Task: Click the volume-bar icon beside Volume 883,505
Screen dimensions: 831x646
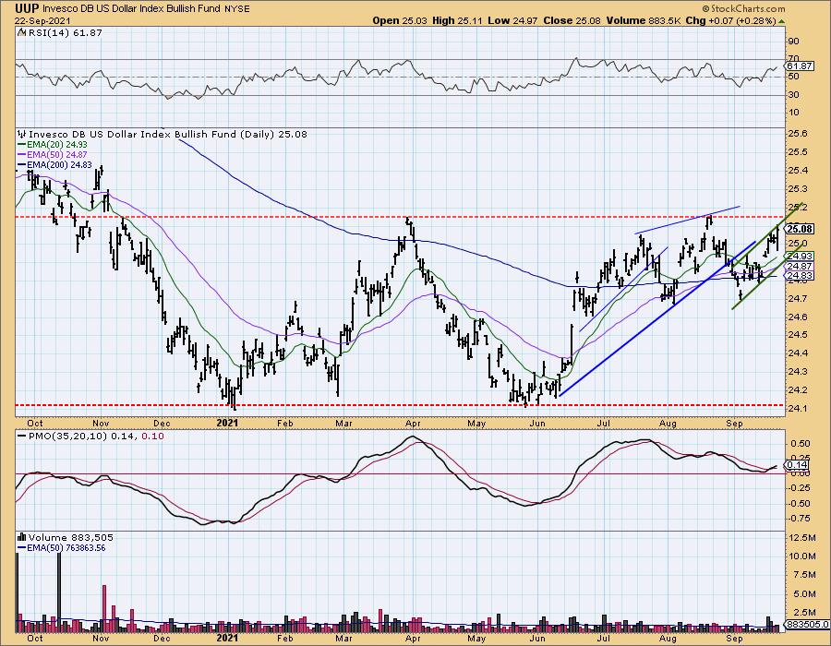Action: (22, 537)
